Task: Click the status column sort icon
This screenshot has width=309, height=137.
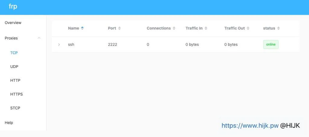Action: (279, 28)
